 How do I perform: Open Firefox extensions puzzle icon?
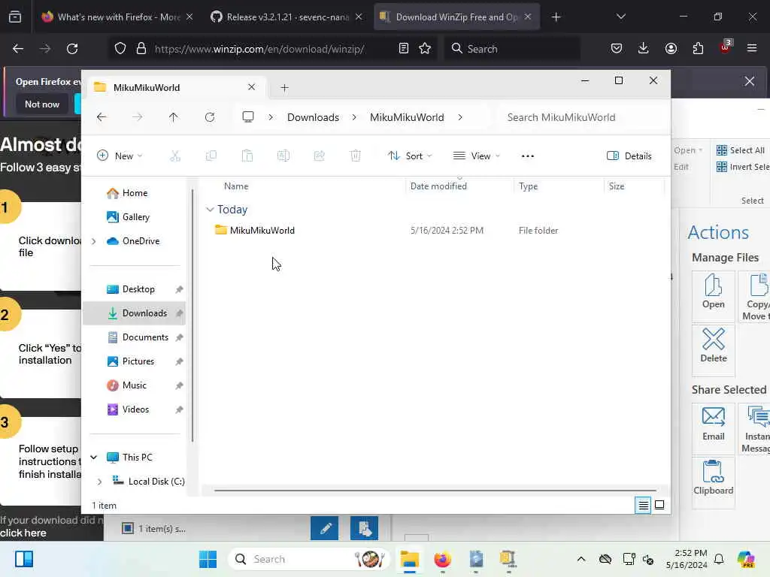click(x=698, y=49)
